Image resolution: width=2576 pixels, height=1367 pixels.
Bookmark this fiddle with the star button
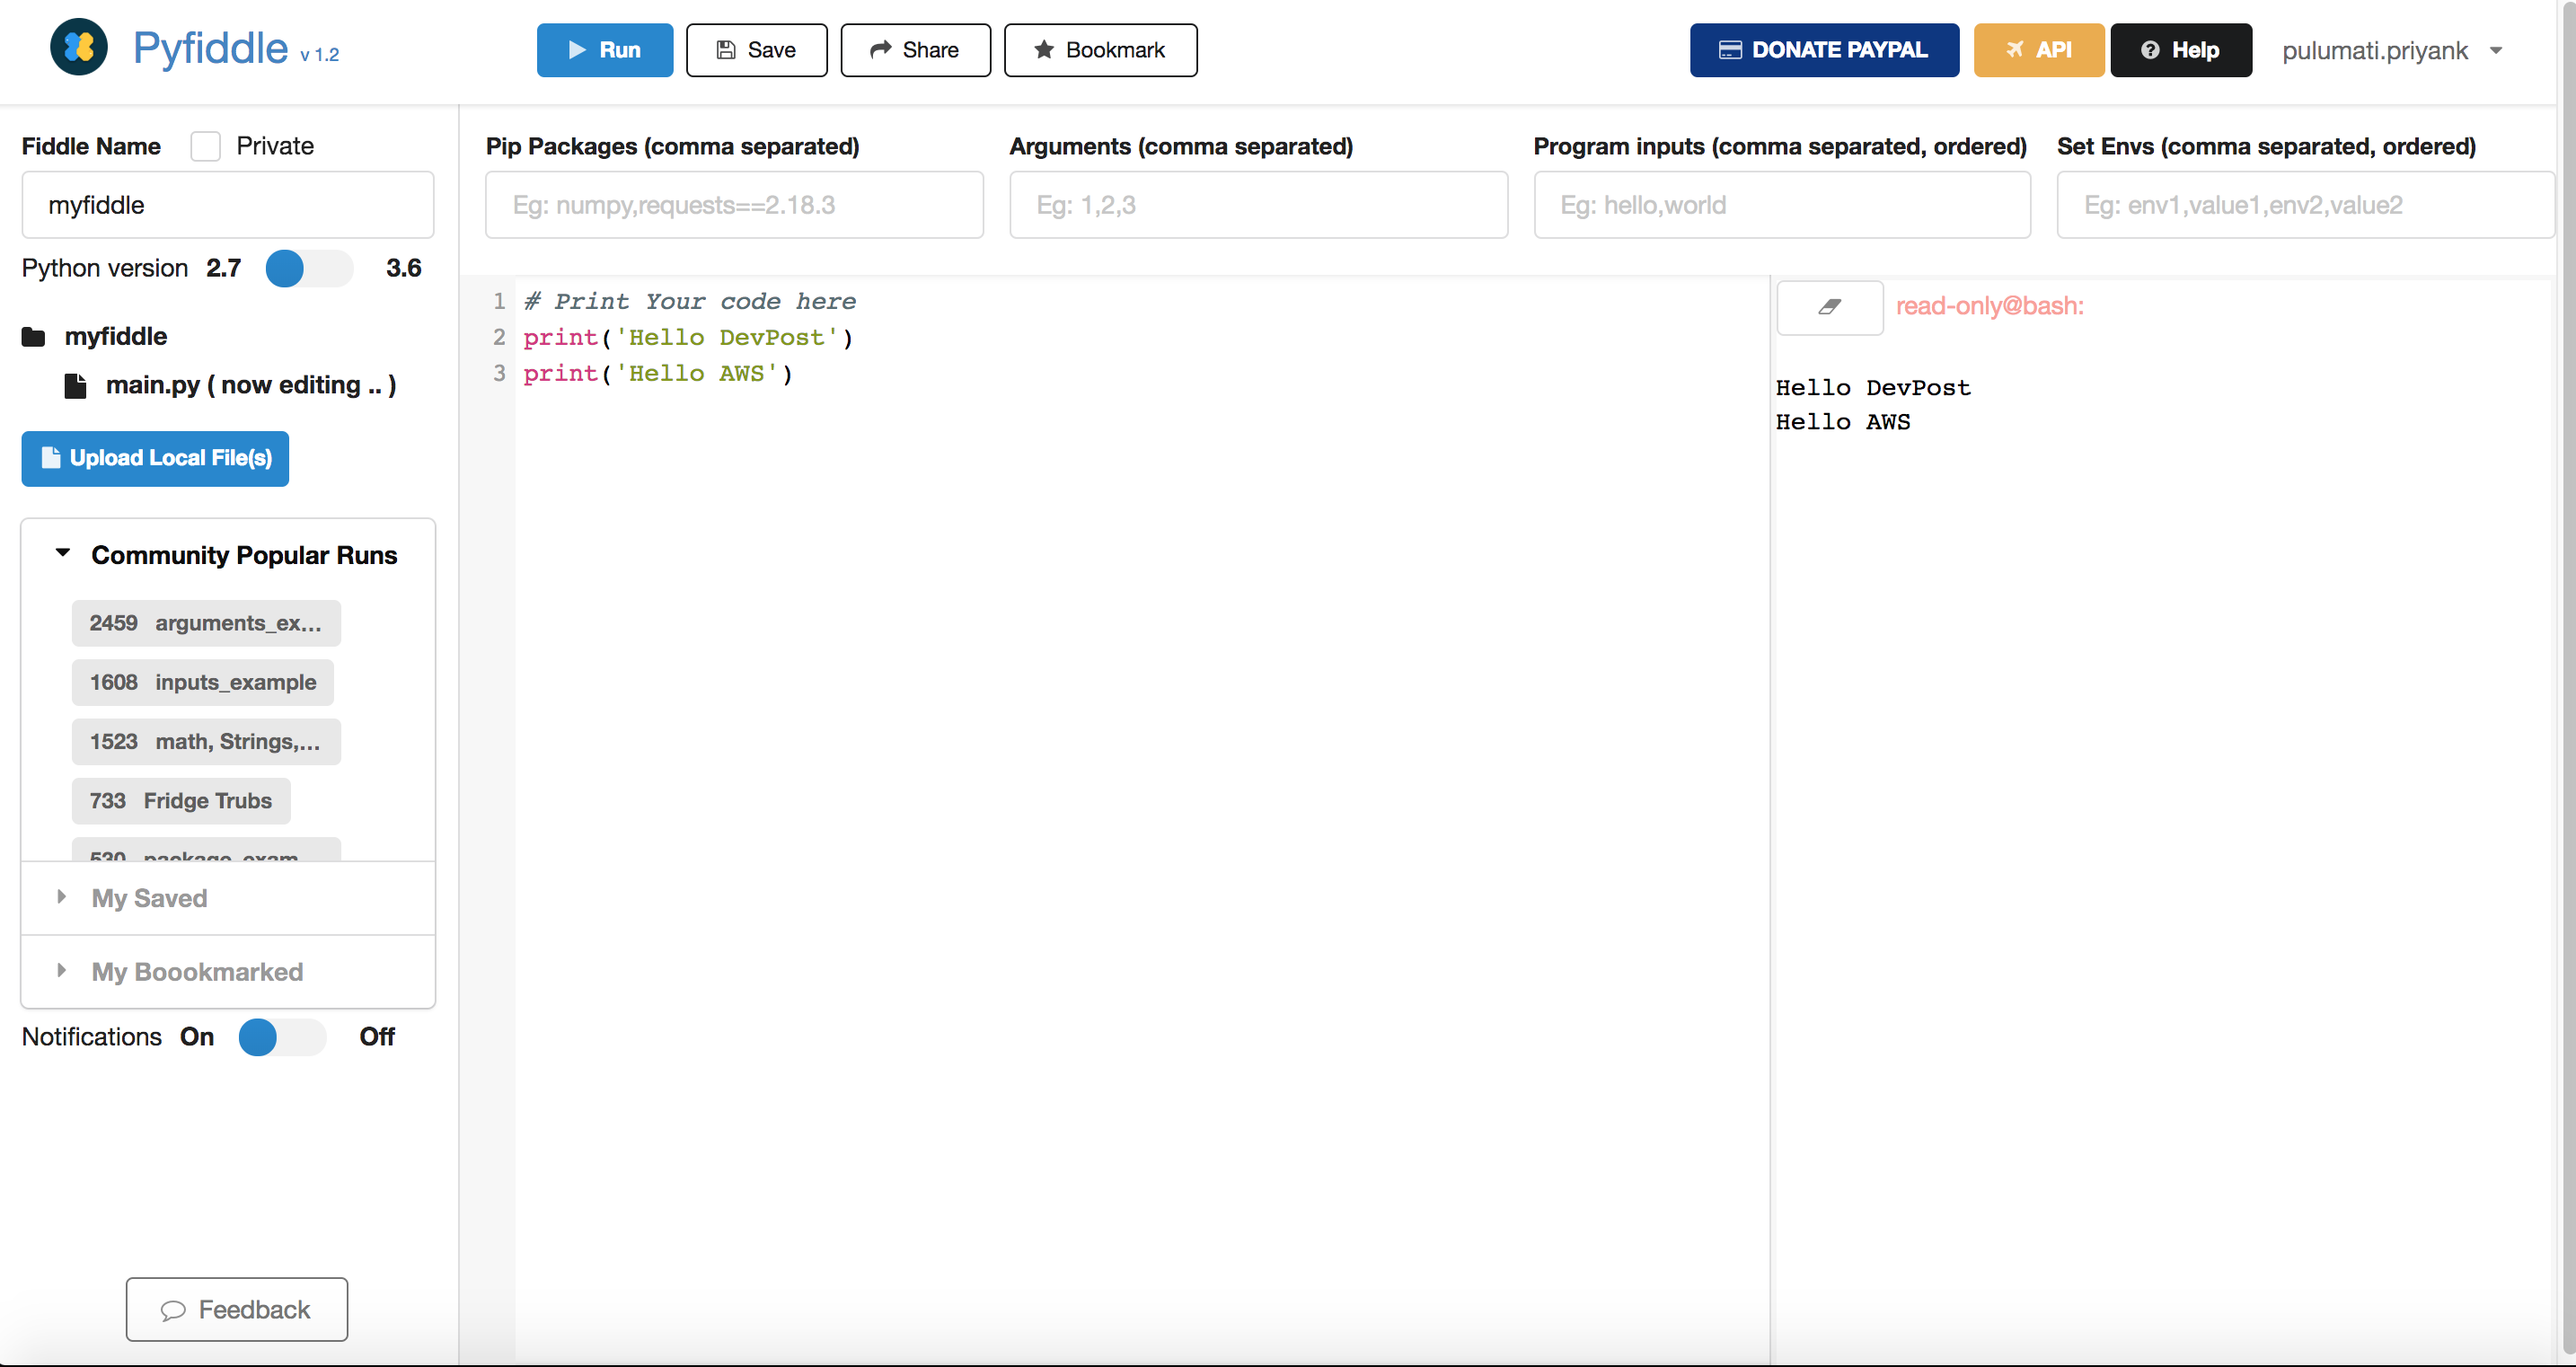coord(1100,50)
